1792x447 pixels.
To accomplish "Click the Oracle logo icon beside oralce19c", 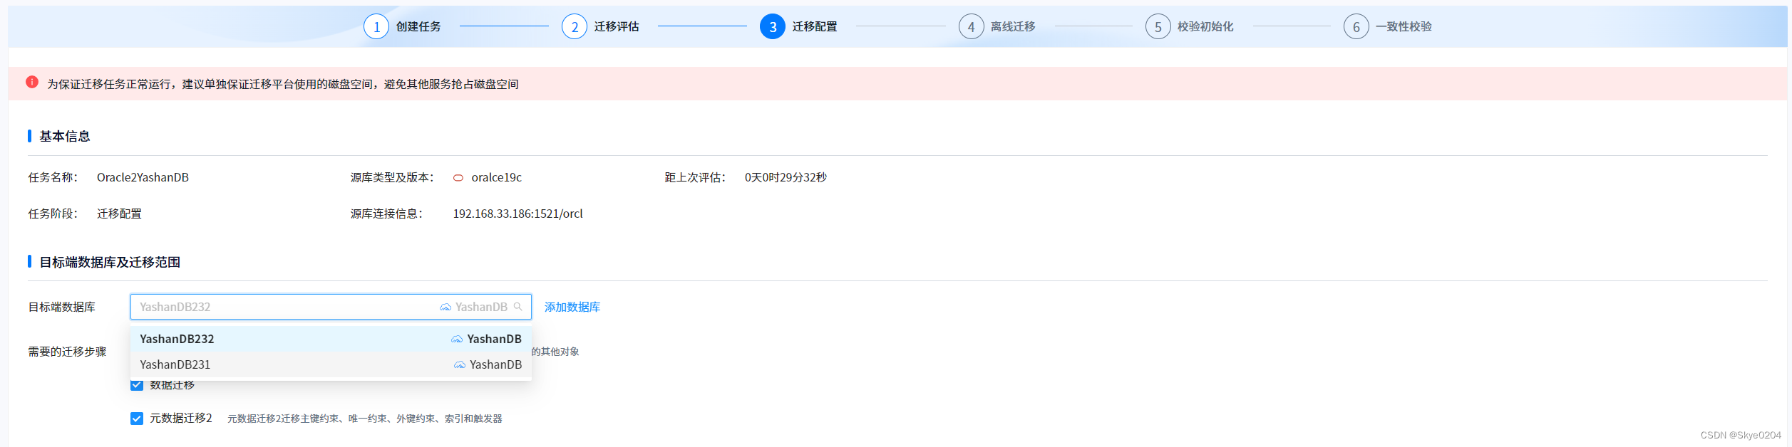I will 458,178.
